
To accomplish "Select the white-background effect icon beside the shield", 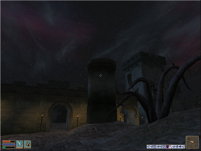I will [171, 147].
